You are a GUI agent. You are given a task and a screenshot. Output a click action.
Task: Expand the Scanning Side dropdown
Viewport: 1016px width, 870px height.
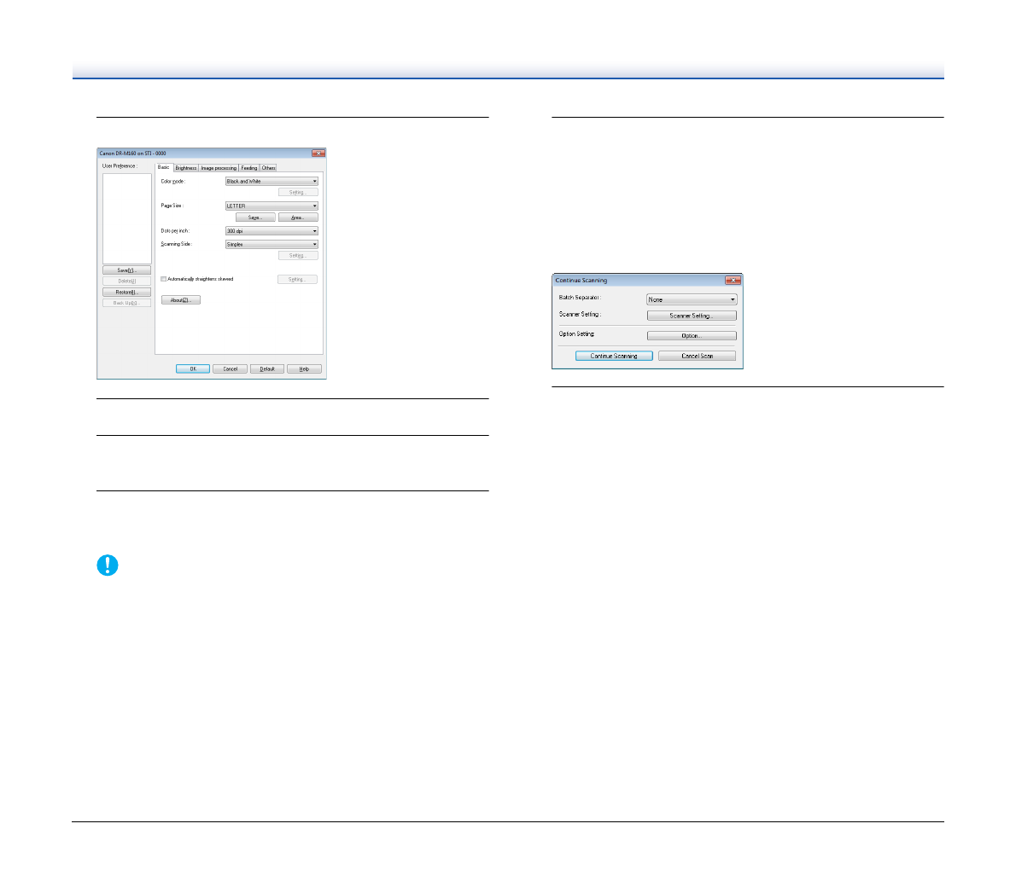[x=272, y=245]
